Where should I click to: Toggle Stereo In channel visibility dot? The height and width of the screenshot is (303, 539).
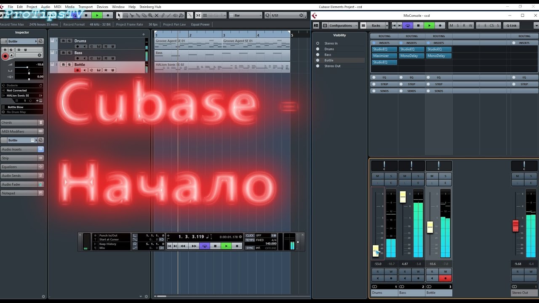pyautogui.click(x=318, y=43)
